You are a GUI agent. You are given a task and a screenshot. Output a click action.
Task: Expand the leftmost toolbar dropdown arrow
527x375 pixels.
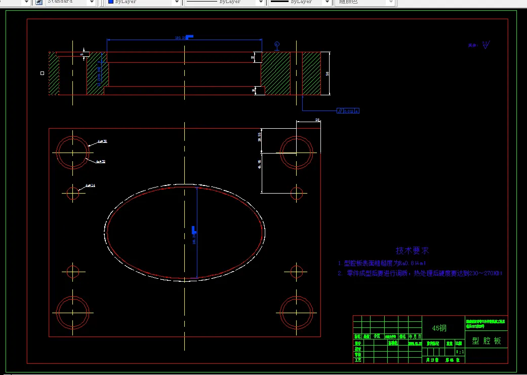[x=26, y=2]
